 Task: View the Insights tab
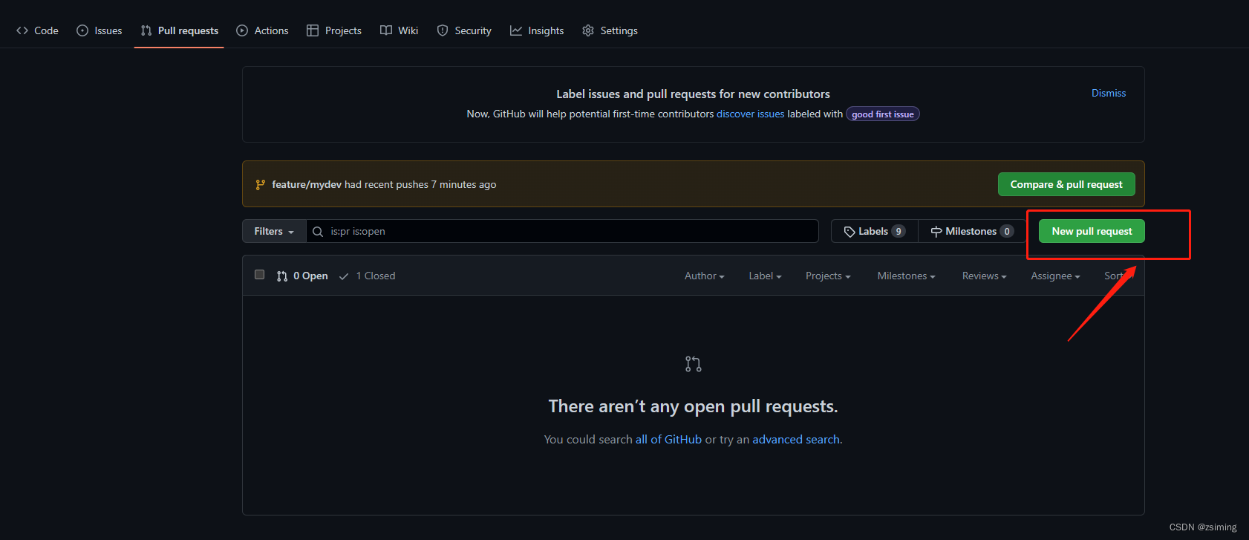click(x=537, y=30)
